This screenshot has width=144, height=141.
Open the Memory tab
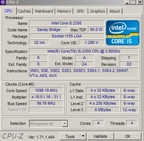[x=64, y=11]
